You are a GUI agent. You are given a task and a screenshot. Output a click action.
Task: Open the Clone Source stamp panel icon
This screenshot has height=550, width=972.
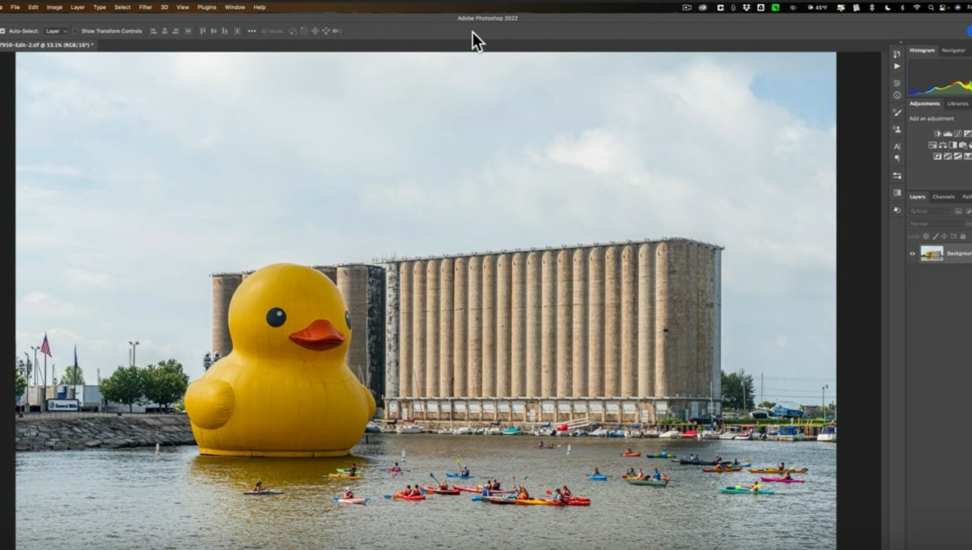point(897,130)
